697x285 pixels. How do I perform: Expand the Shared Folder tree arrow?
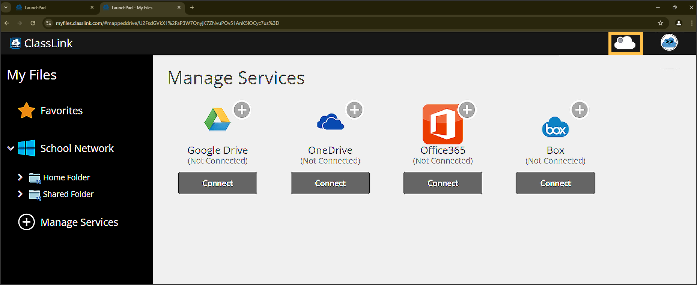[x=20, y=194]
